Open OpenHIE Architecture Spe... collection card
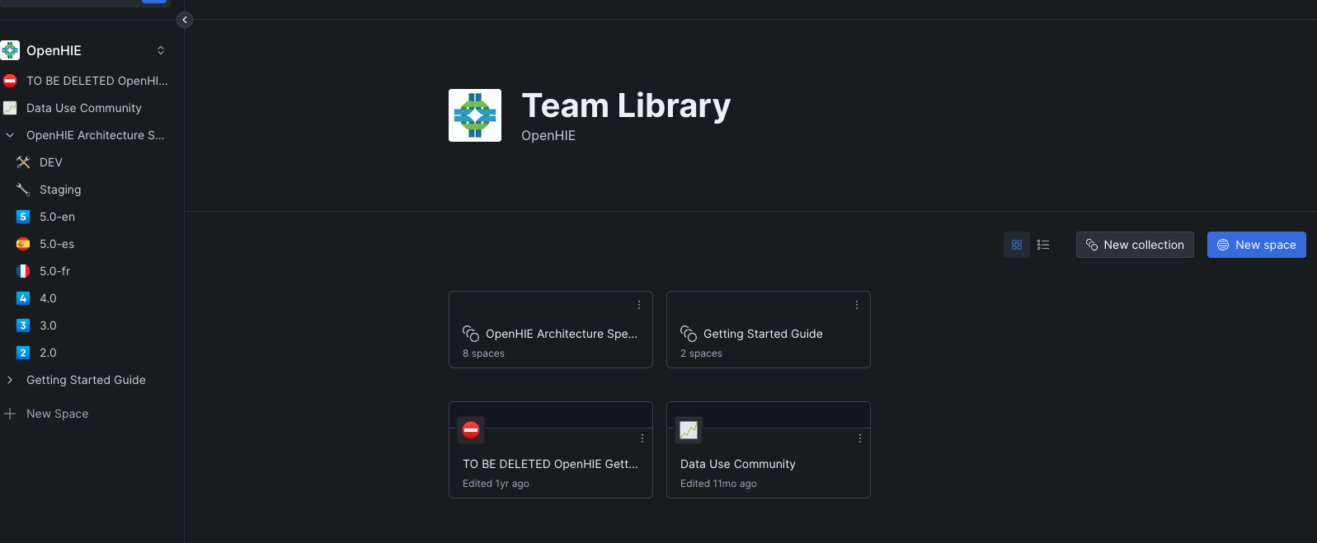1317x543 pixels. (551, 330)
